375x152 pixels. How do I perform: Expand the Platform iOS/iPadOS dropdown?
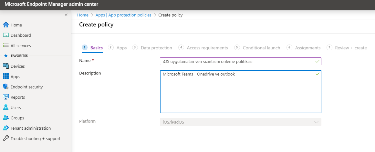tap(241, 122)
